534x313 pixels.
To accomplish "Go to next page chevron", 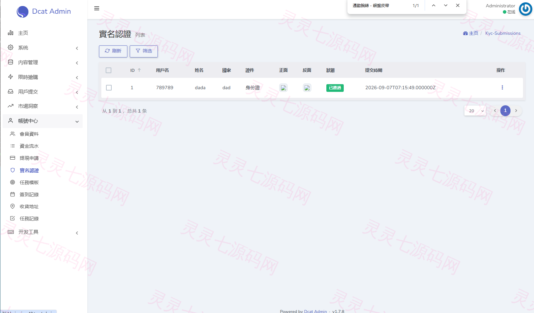I will click(x=516, y=111).
